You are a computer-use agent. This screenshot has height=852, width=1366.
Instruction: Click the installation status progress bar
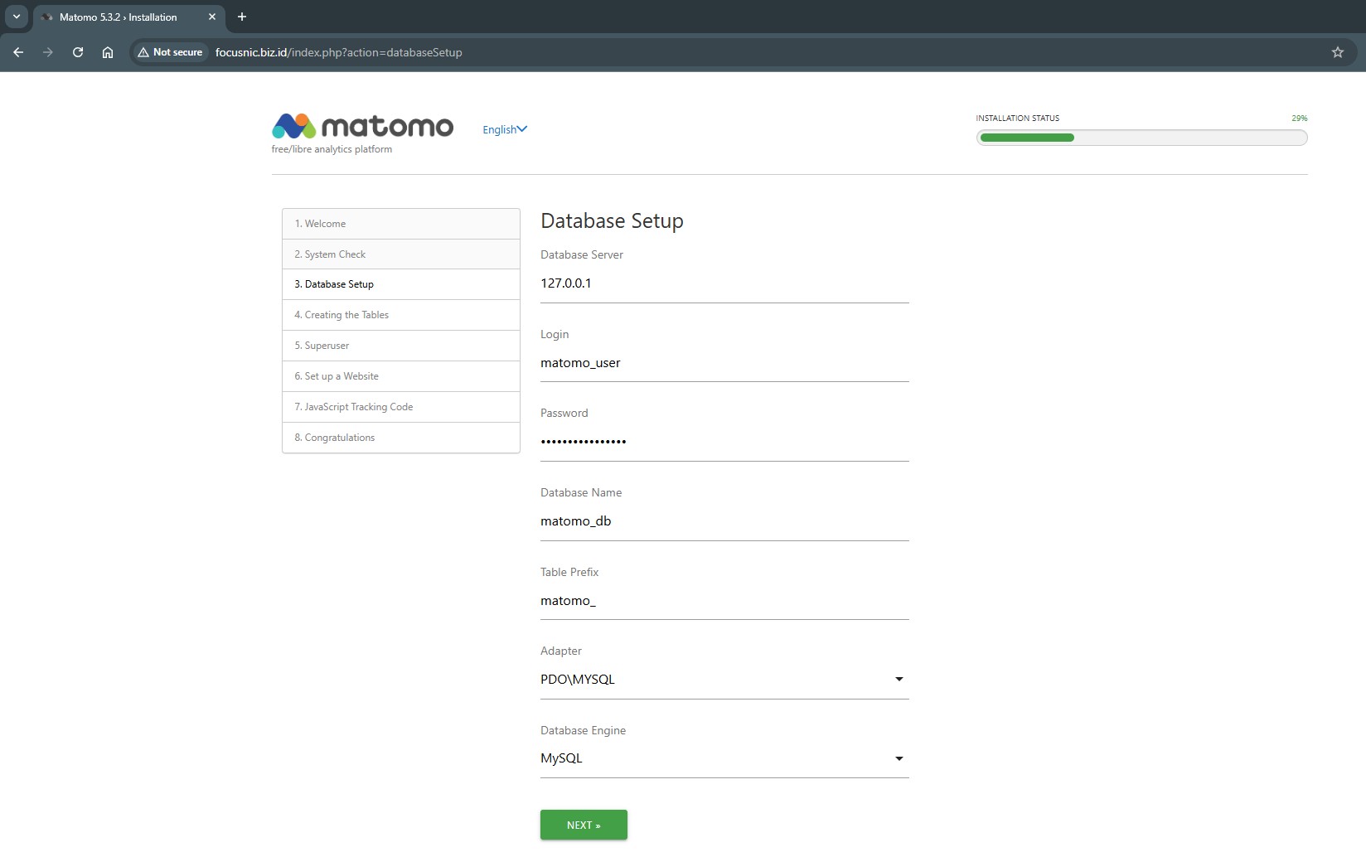coord(1141,138)
